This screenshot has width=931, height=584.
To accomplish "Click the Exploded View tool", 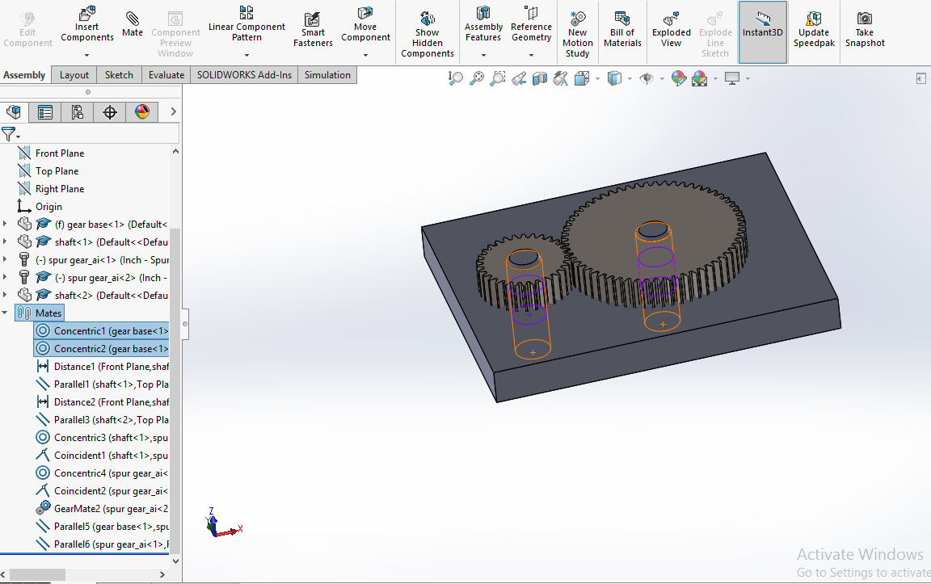I will pos(672,29).
